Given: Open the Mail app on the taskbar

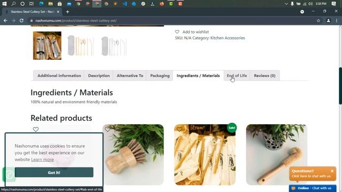Looking at the screenshot, I should coord(69,4).
